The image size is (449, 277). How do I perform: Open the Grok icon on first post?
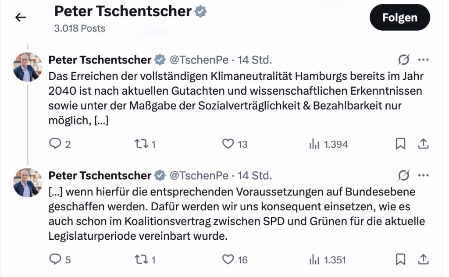[x=403, y=60]
